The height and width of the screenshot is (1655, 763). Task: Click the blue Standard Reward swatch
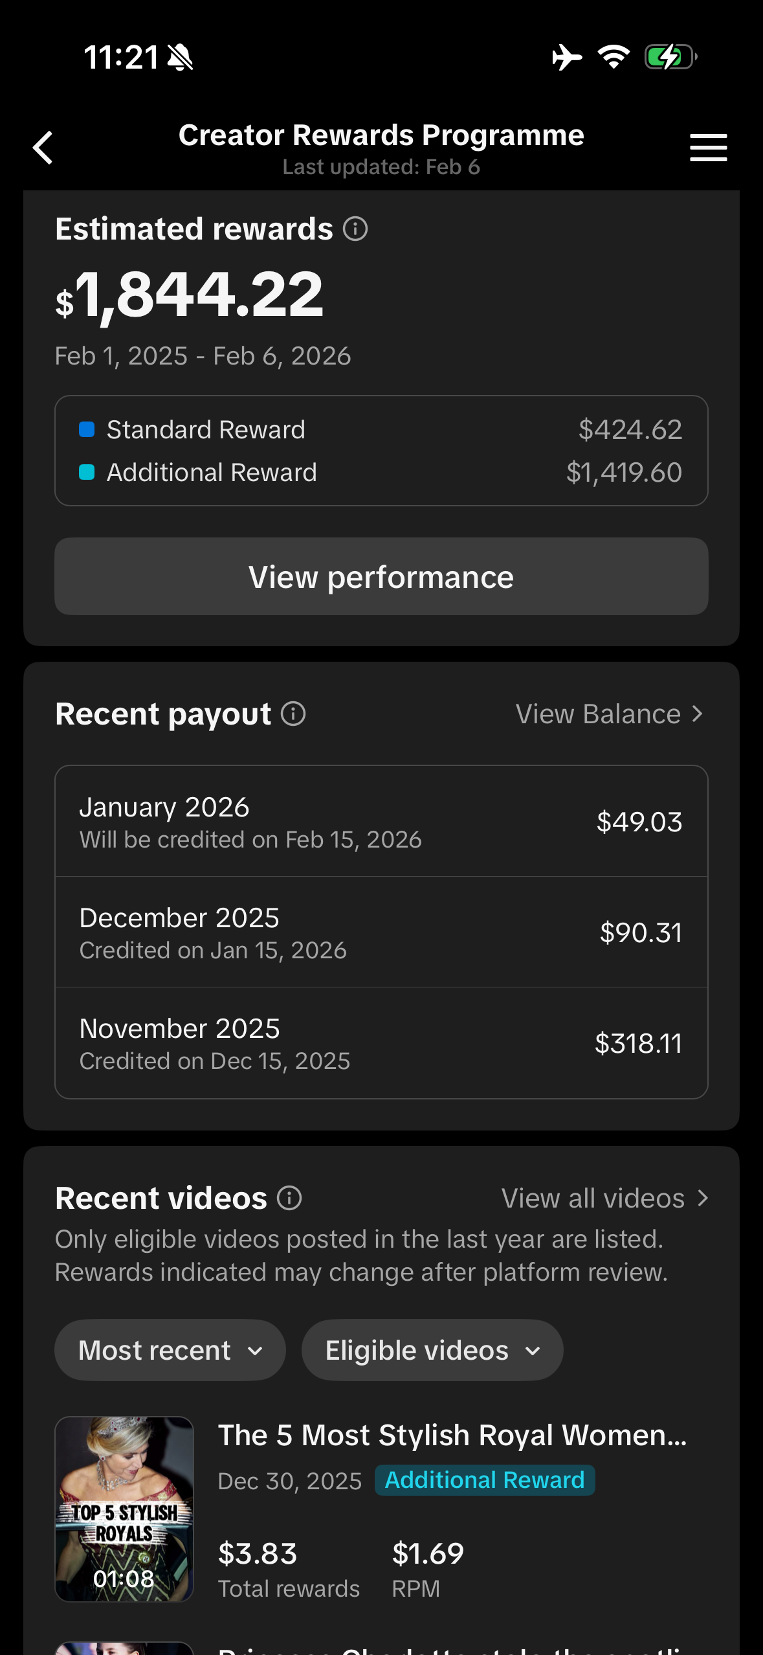87,429
